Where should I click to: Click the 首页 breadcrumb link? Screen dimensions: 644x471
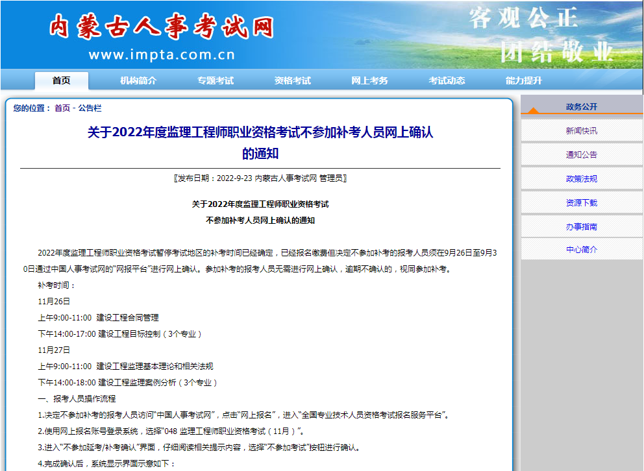62,108
